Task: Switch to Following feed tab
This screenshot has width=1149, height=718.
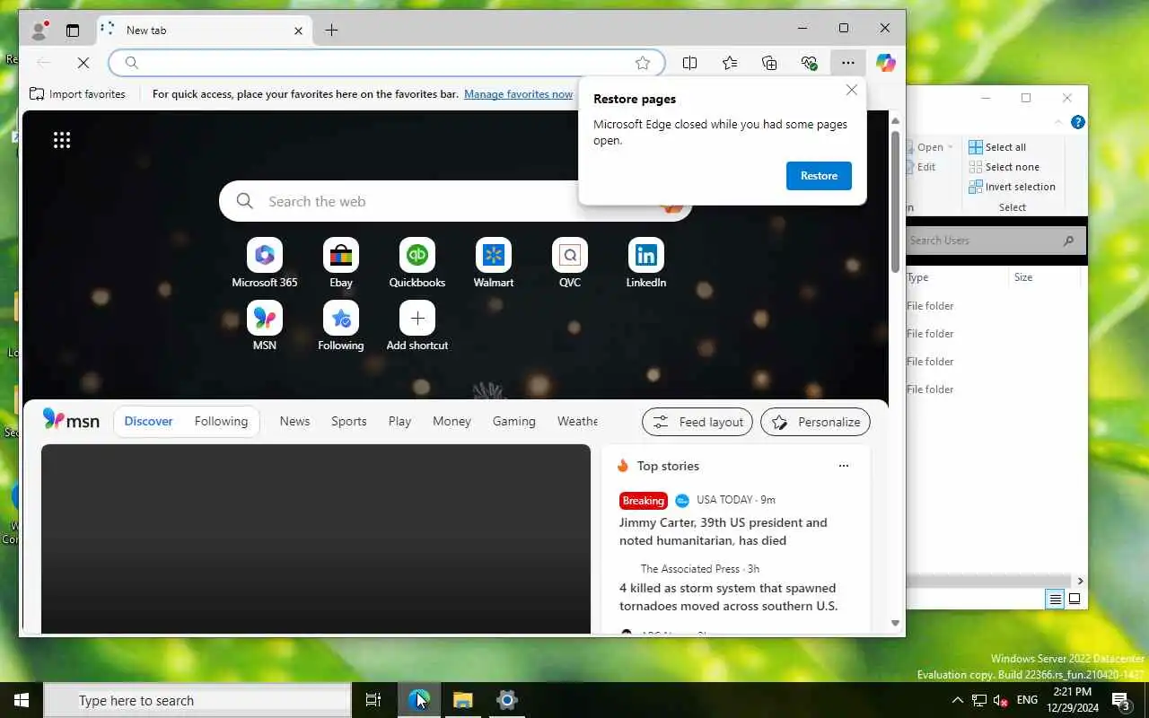Action: click(x=221, y=422)
